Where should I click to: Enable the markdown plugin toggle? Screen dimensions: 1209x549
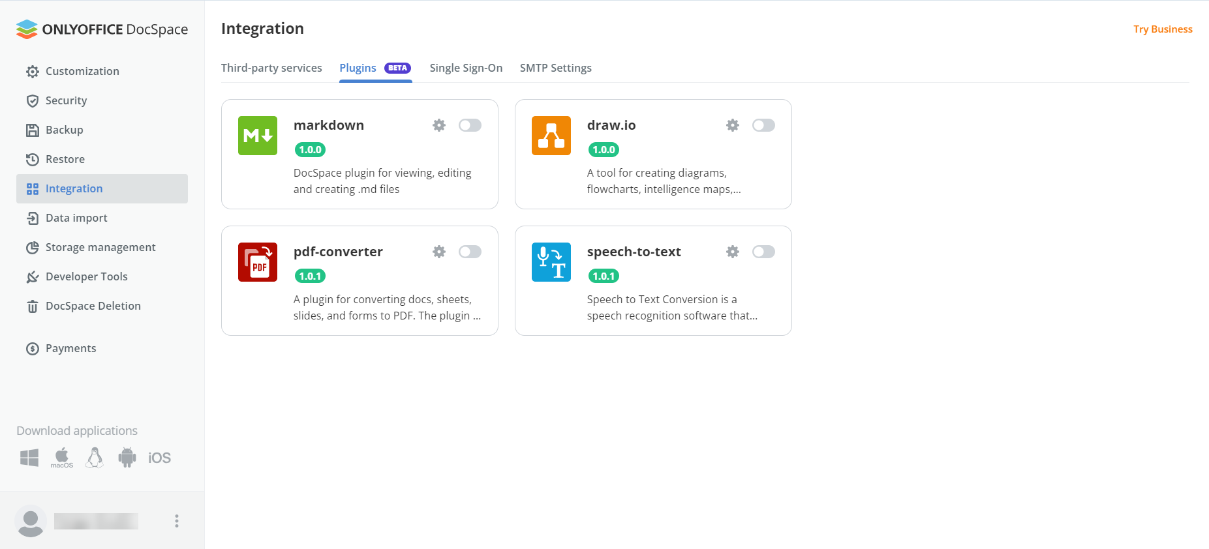470,125
